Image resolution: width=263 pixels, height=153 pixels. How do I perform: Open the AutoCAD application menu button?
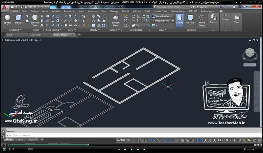5,8
